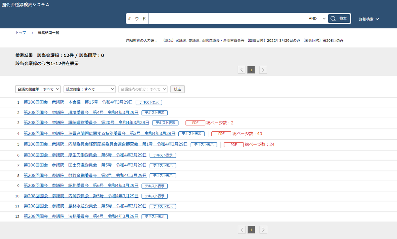Click the 総ページ数：40 text

(x=247, y=134)
